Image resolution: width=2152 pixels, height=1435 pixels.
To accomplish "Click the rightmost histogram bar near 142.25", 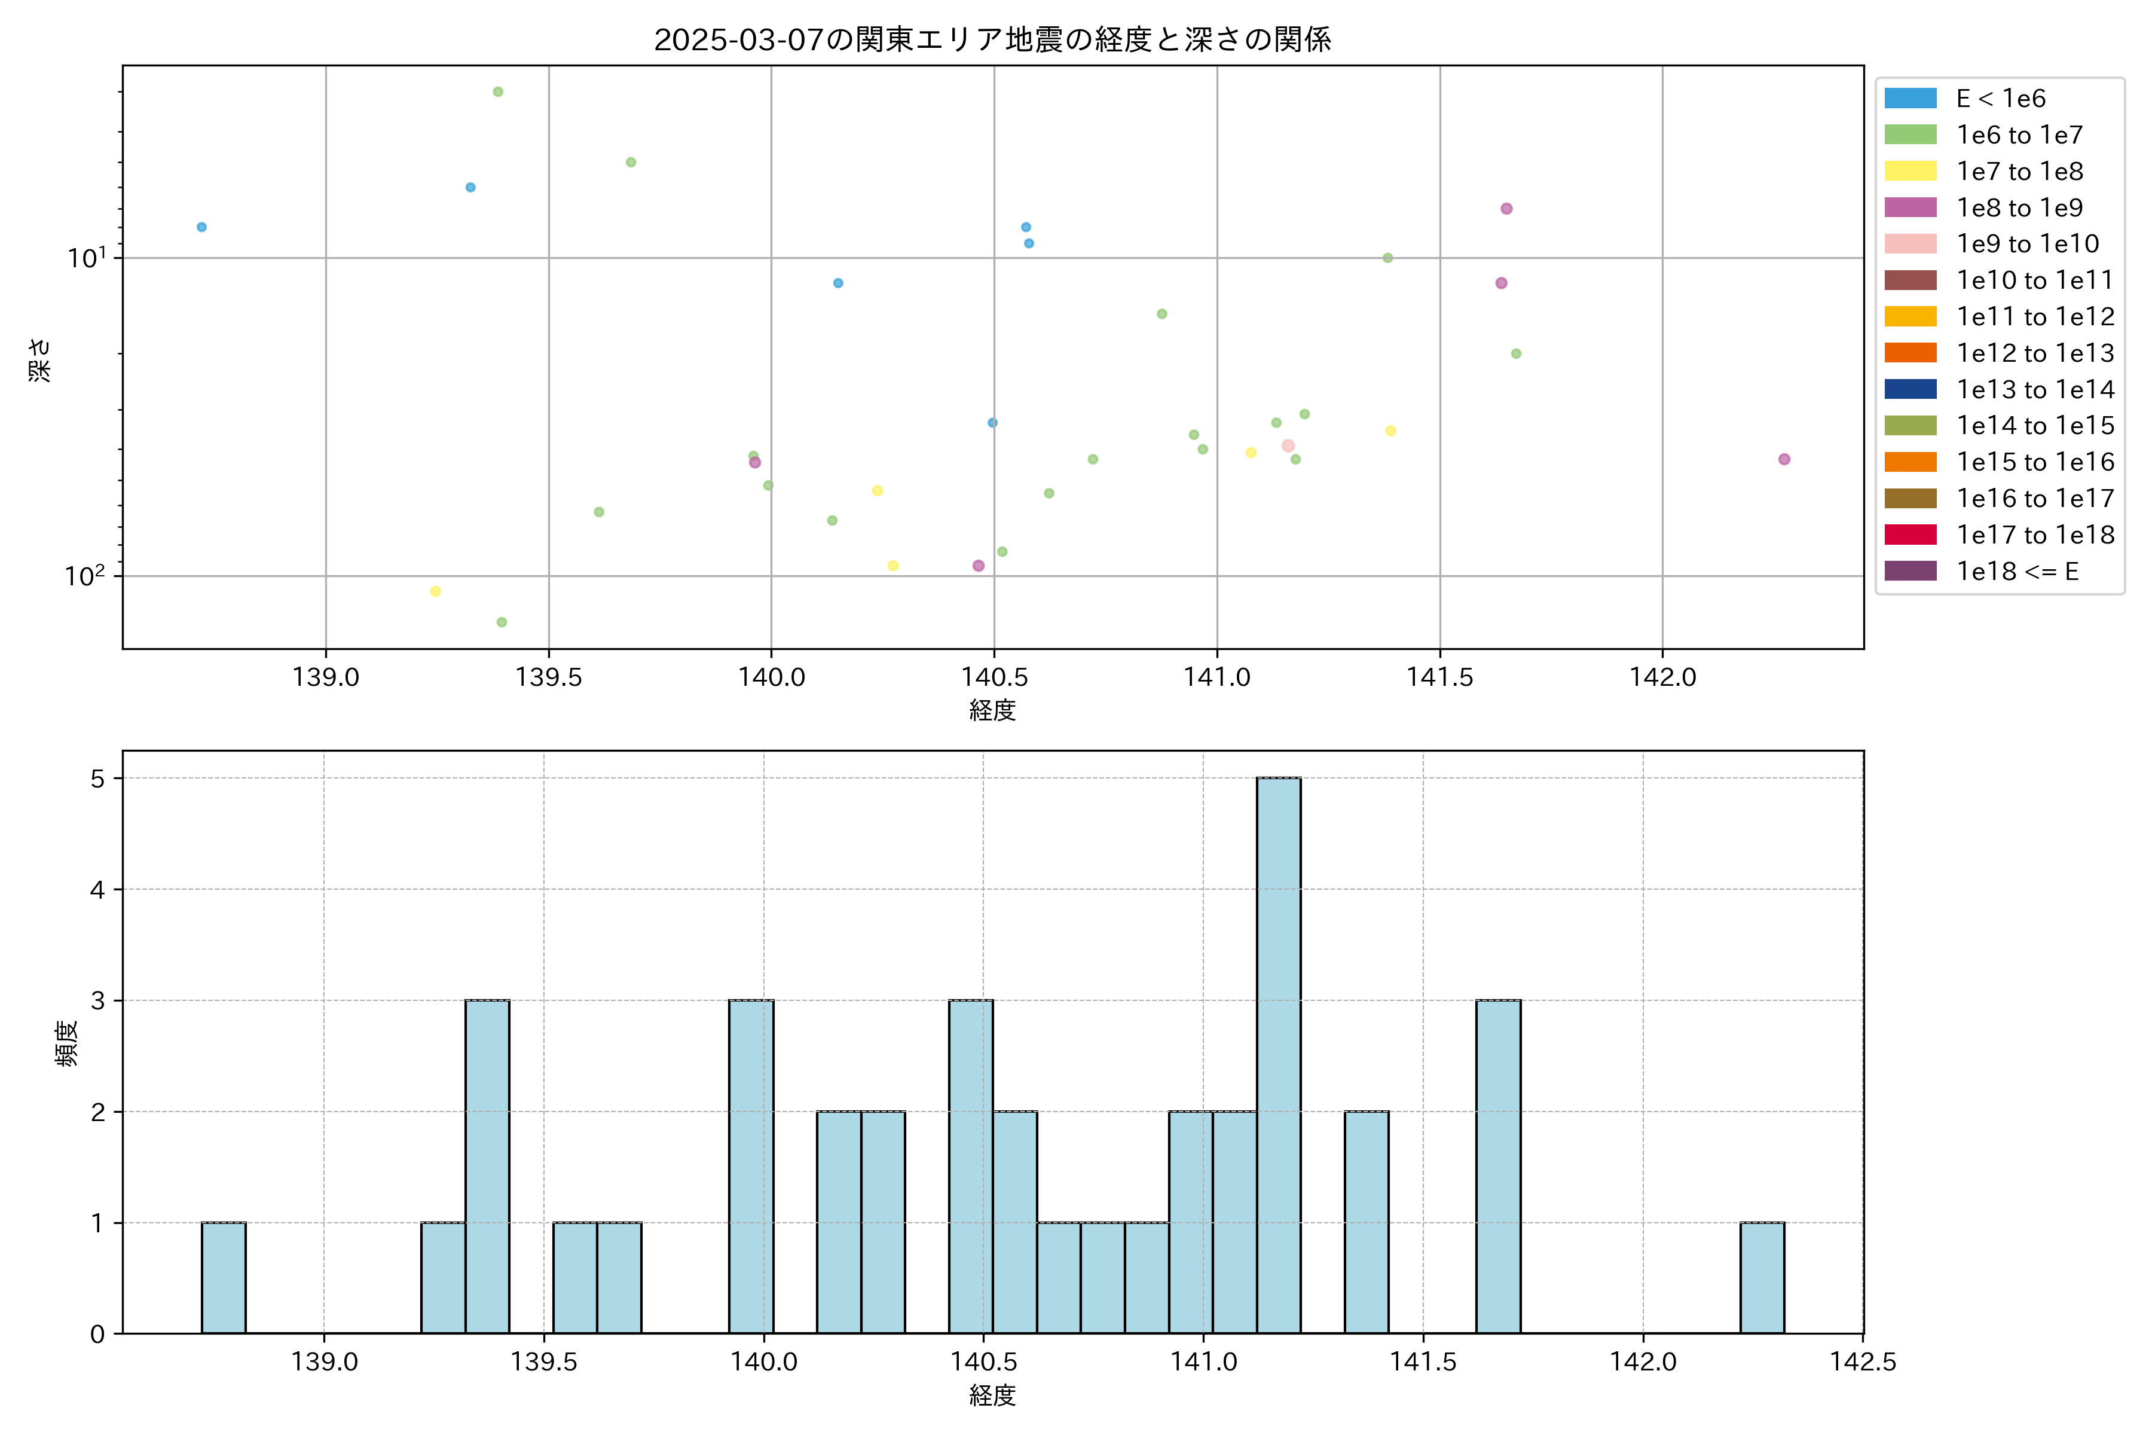I will (x=1761, y=1278).
